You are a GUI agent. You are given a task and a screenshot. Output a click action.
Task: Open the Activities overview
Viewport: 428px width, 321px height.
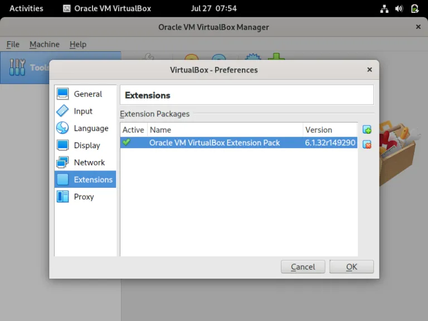click(x=27, y=8)
